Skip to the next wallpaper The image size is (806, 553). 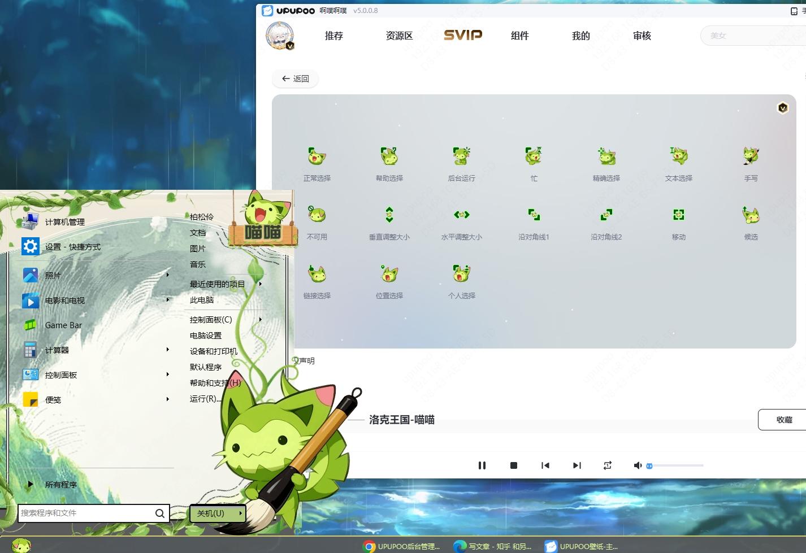coord(577,465)
